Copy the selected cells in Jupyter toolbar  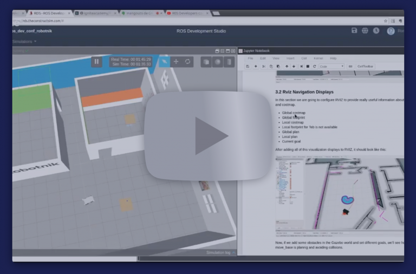coord(271,66)
